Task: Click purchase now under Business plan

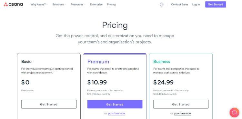Action: 183,114
